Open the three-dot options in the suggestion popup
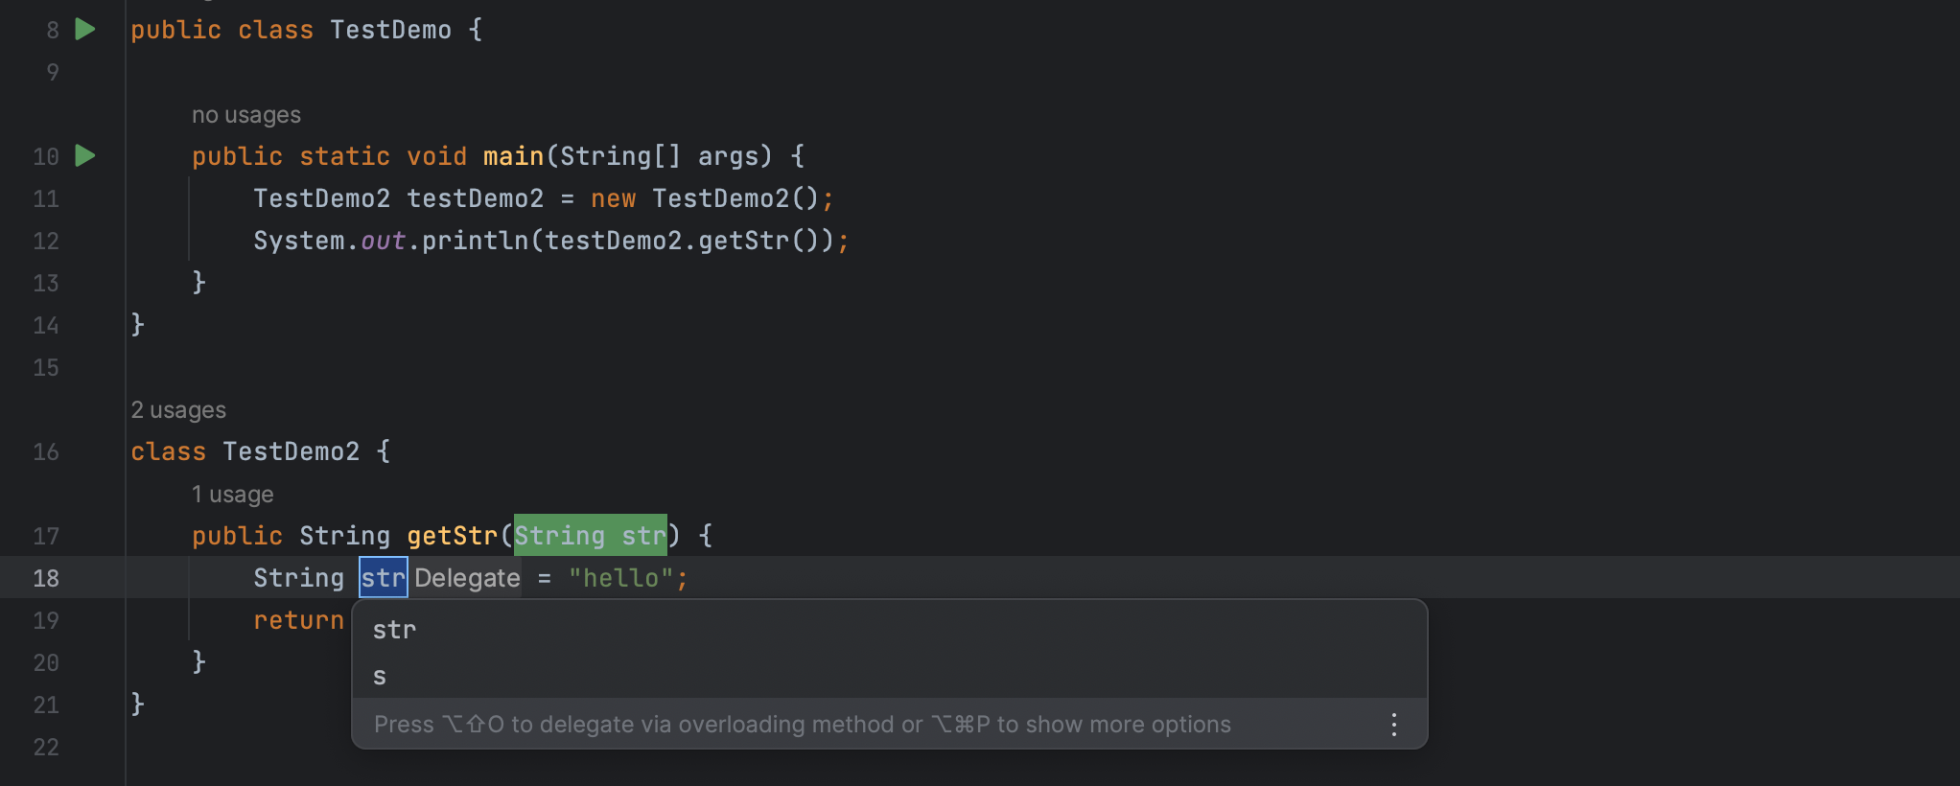Viewport: 1960px width, 786px height. tap(1393, 725)
